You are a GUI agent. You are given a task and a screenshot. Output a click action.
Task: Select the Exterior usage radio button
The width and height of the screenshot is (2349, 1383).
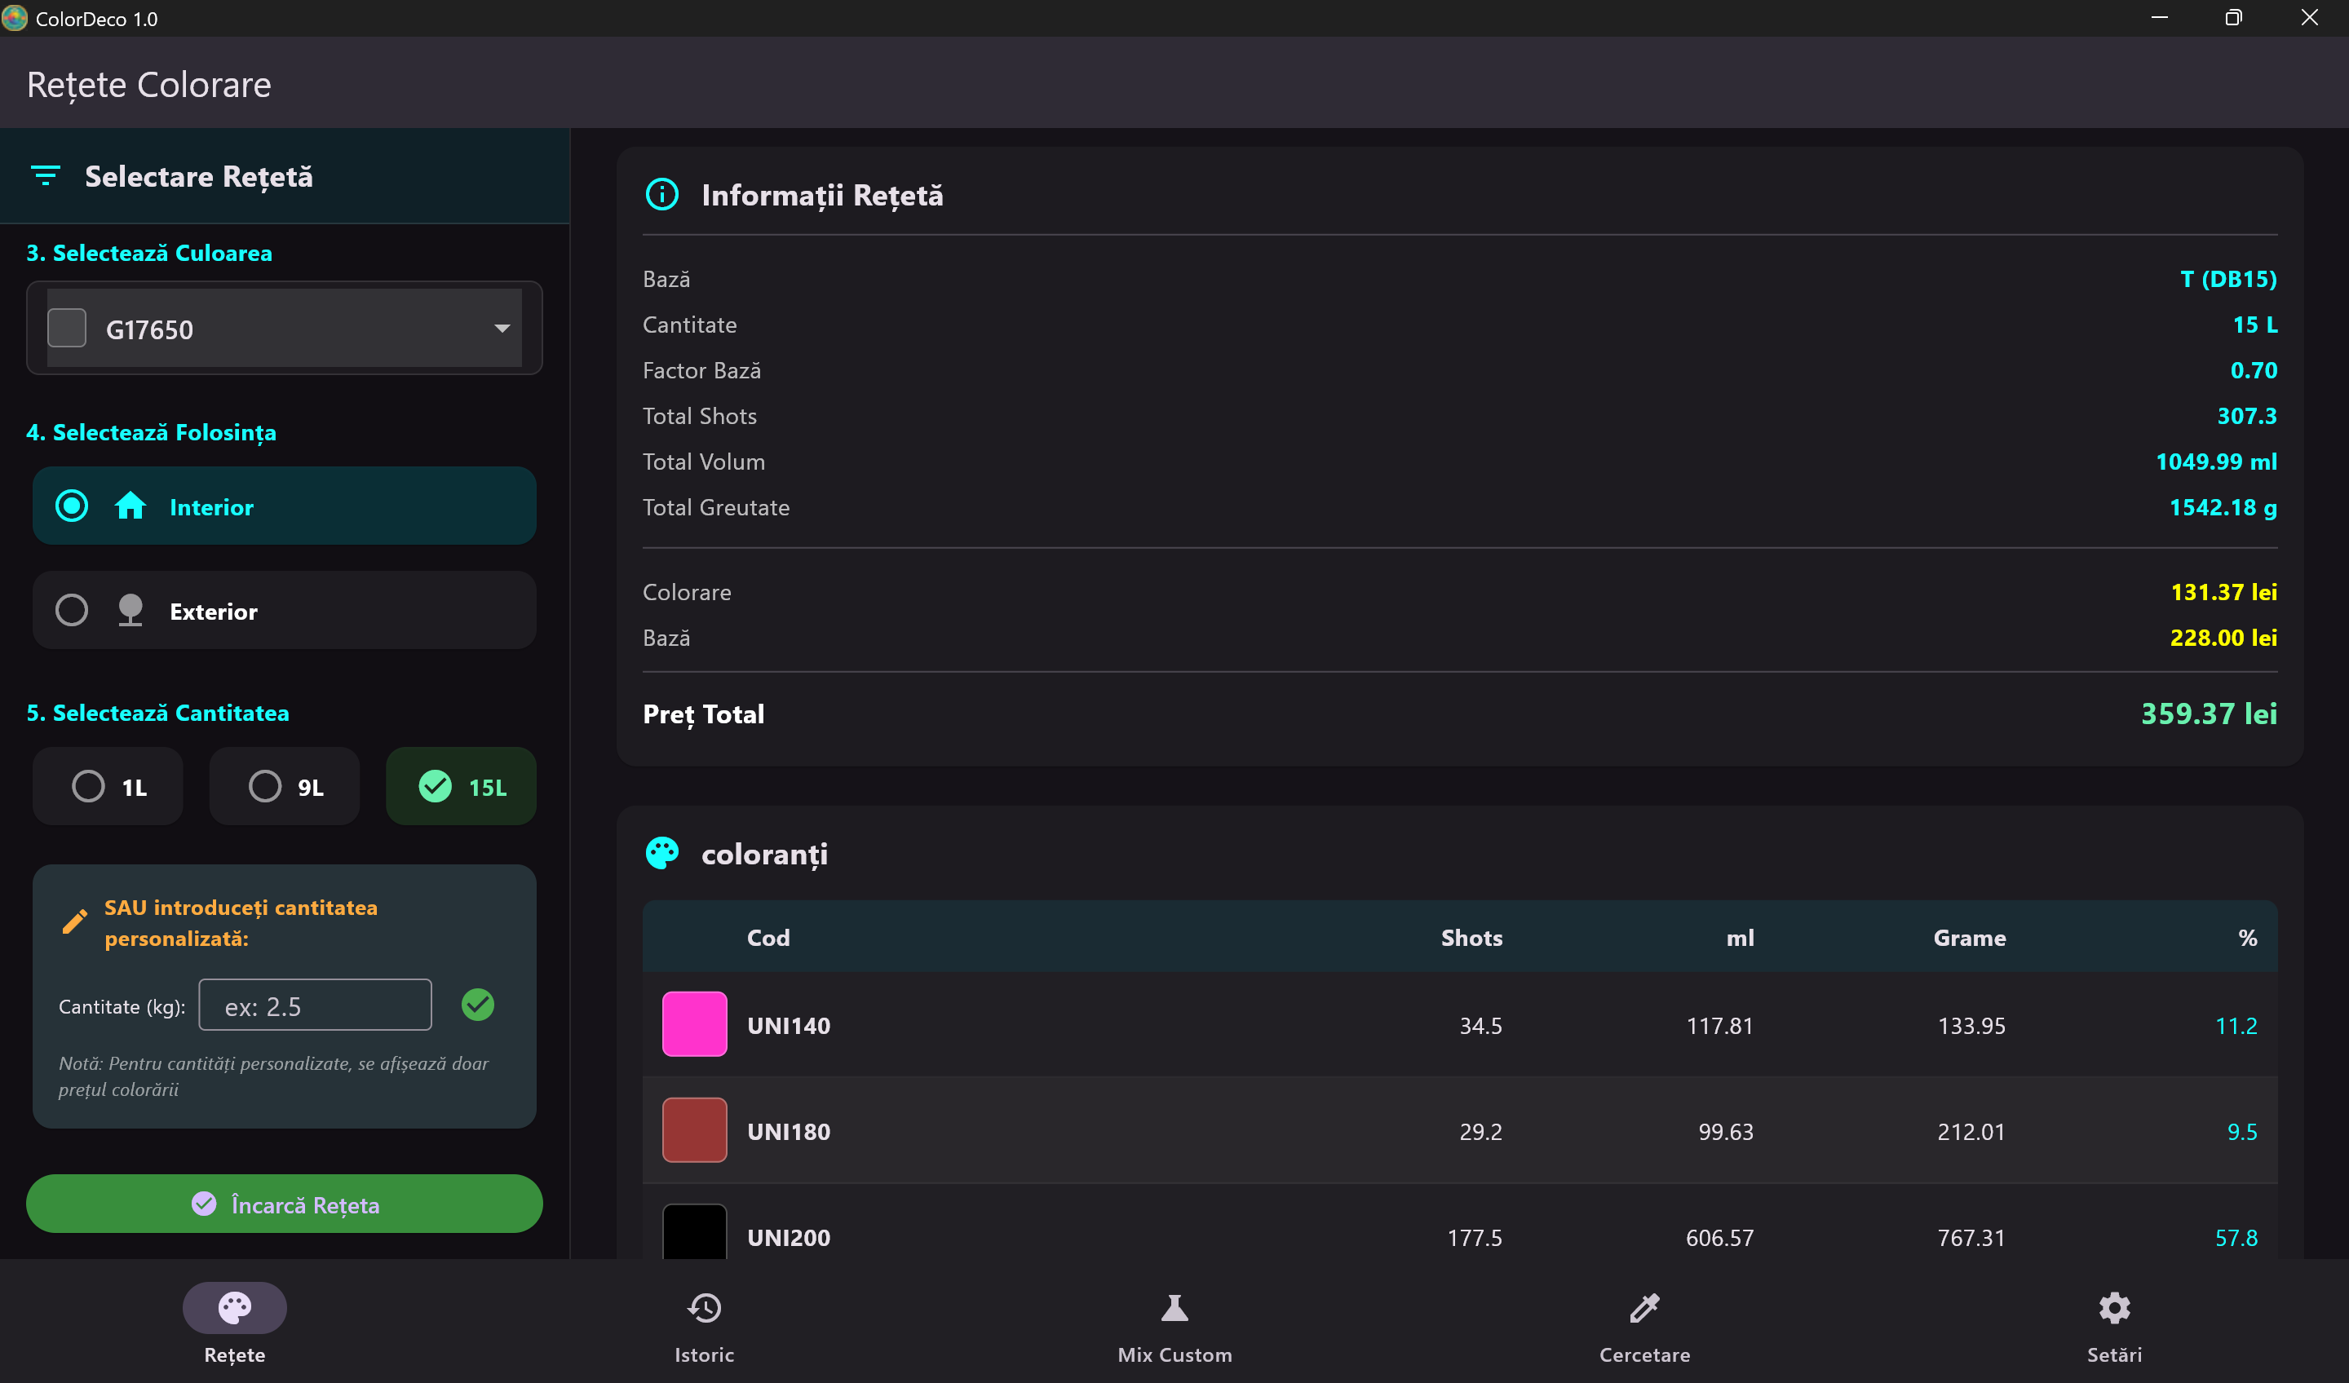(72, 611)
